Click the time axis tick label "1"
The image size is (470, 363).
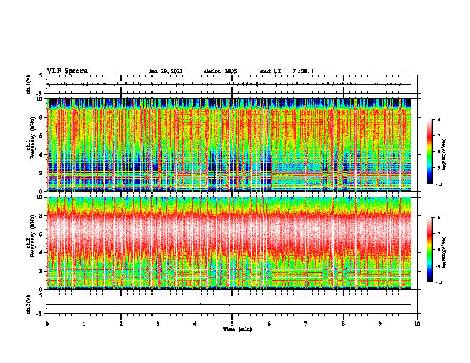coord(84,324)
